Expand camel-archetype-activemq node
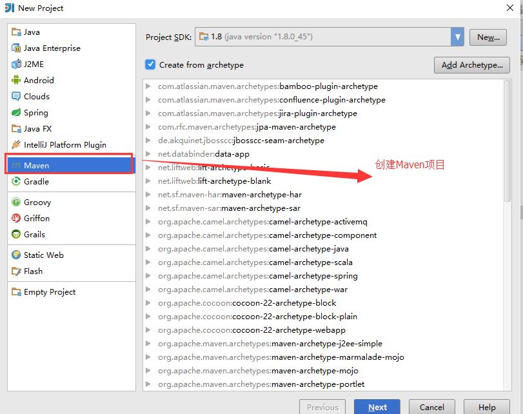Viewport: 523px width, 414px height. pyautogui.click(x=148, y=222)
